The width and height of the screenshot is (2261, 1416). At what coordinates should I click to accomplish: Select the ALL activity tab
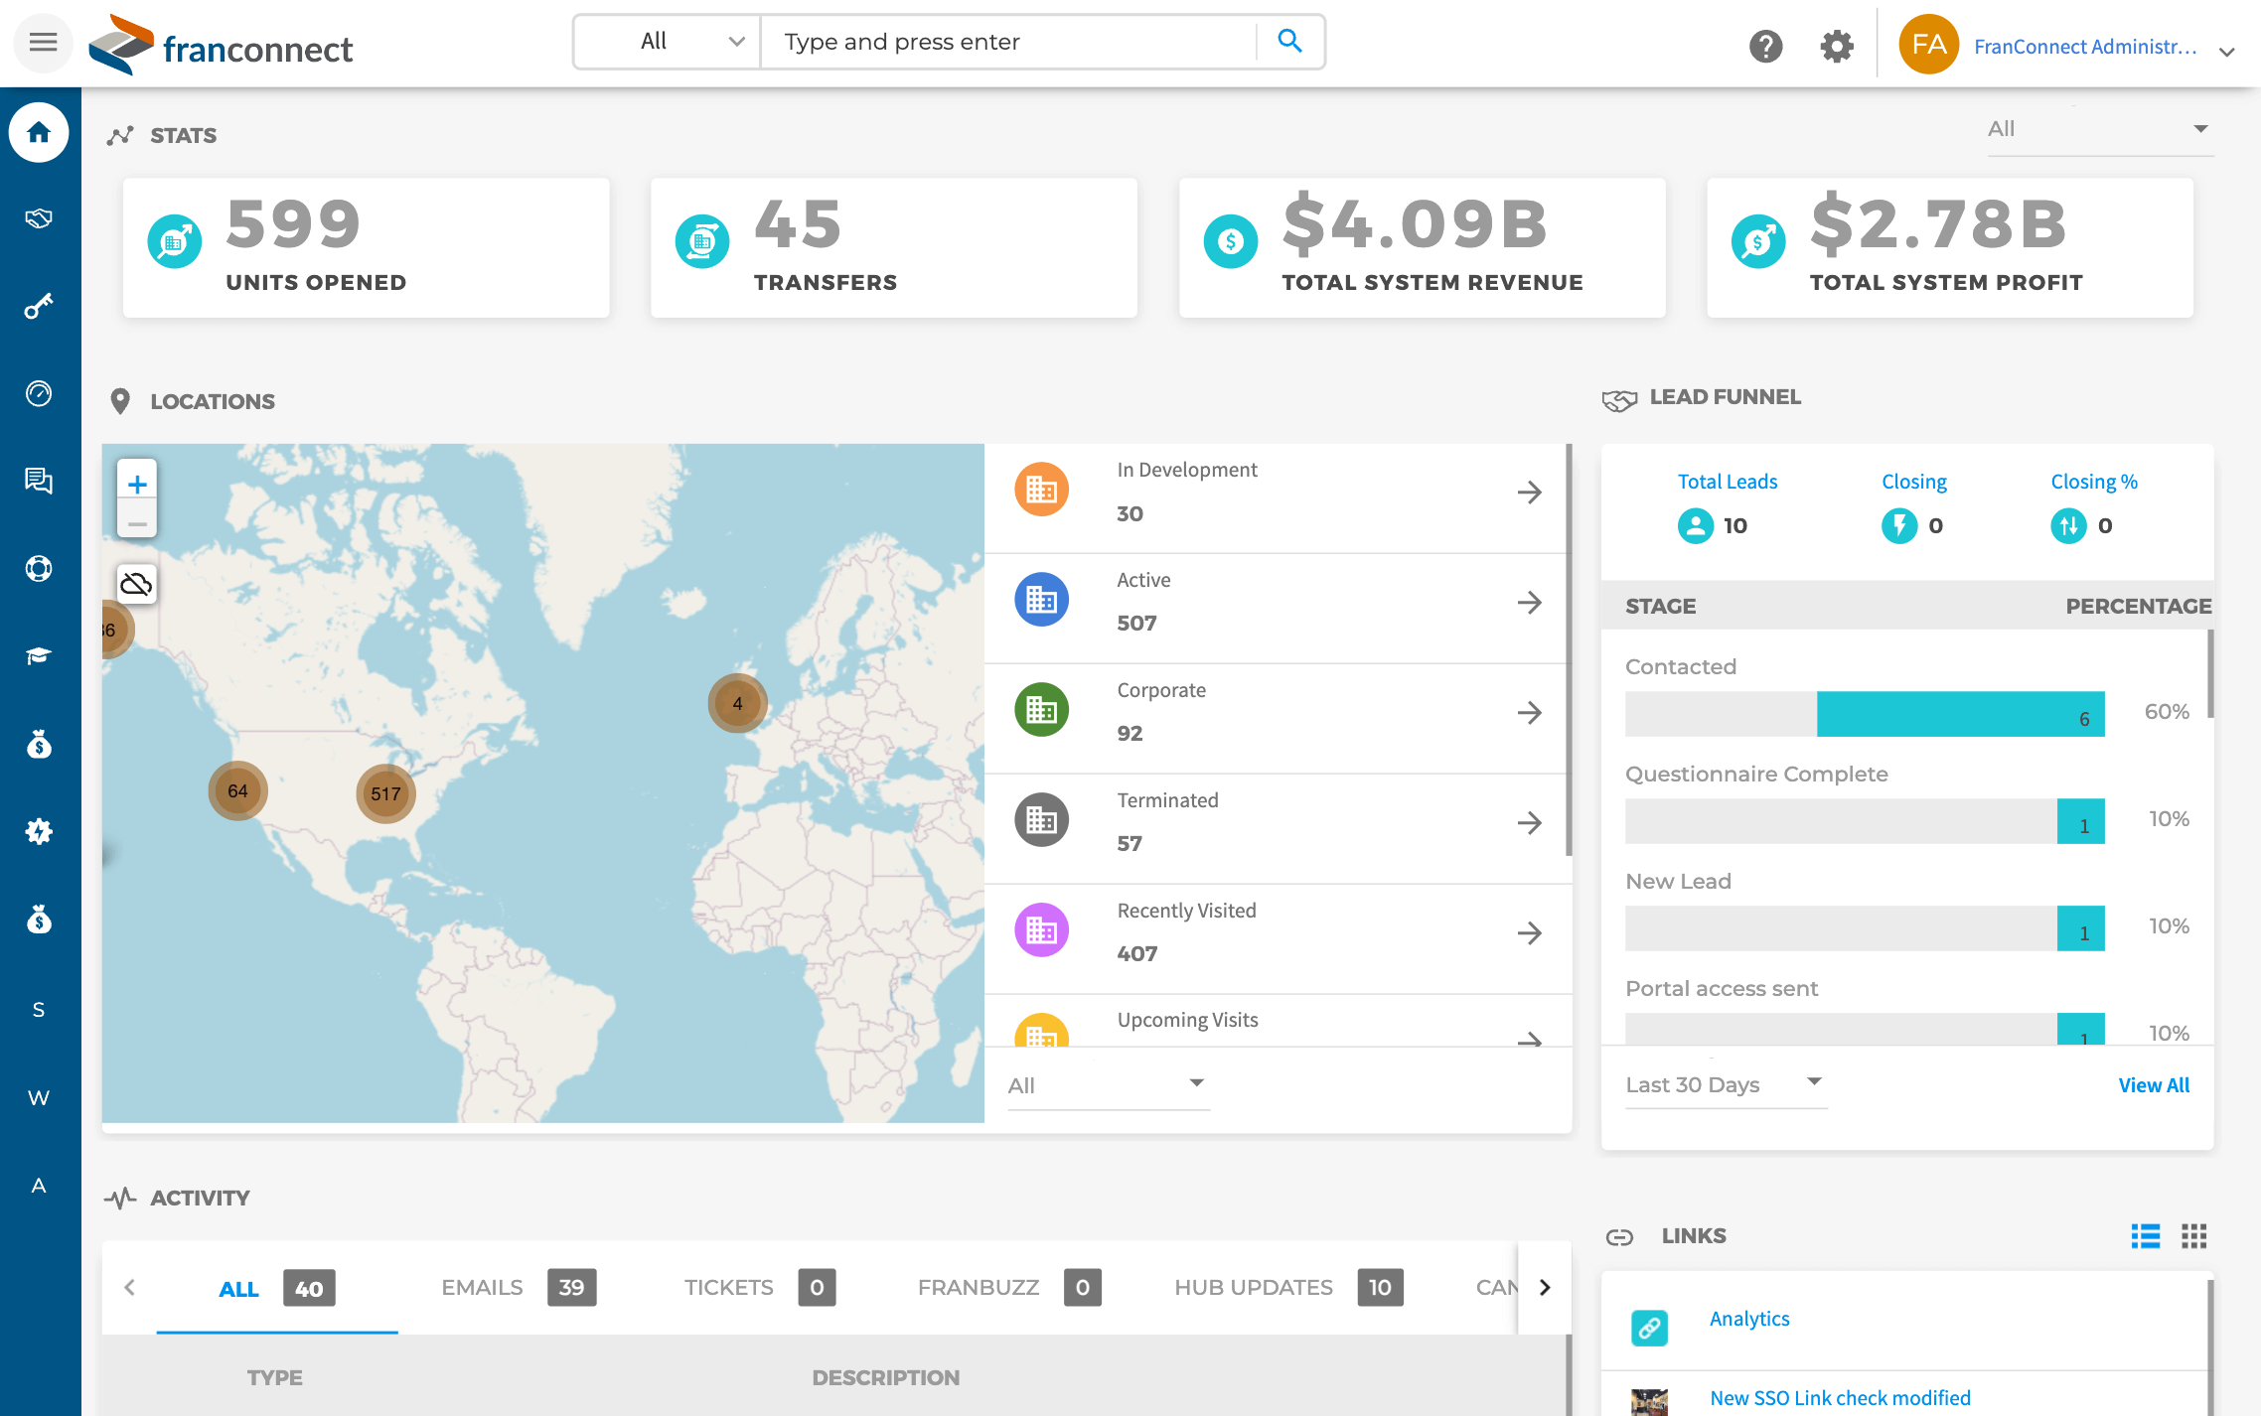tap(277, 1288)
